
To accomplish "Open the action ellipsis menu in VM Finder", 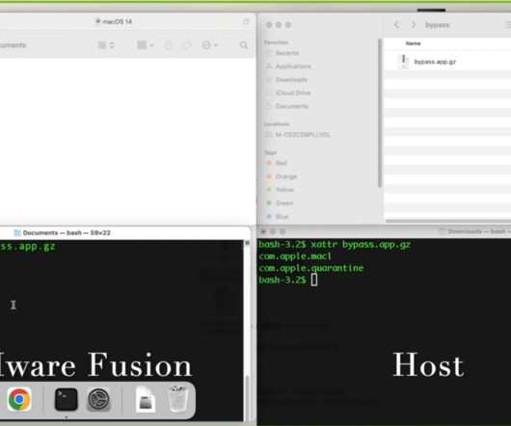I will coord(210,45).
